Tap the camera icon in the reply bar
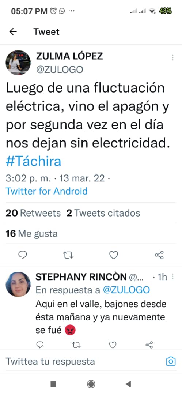The height and width of the screenshot is (395, 182). point(171,361)
